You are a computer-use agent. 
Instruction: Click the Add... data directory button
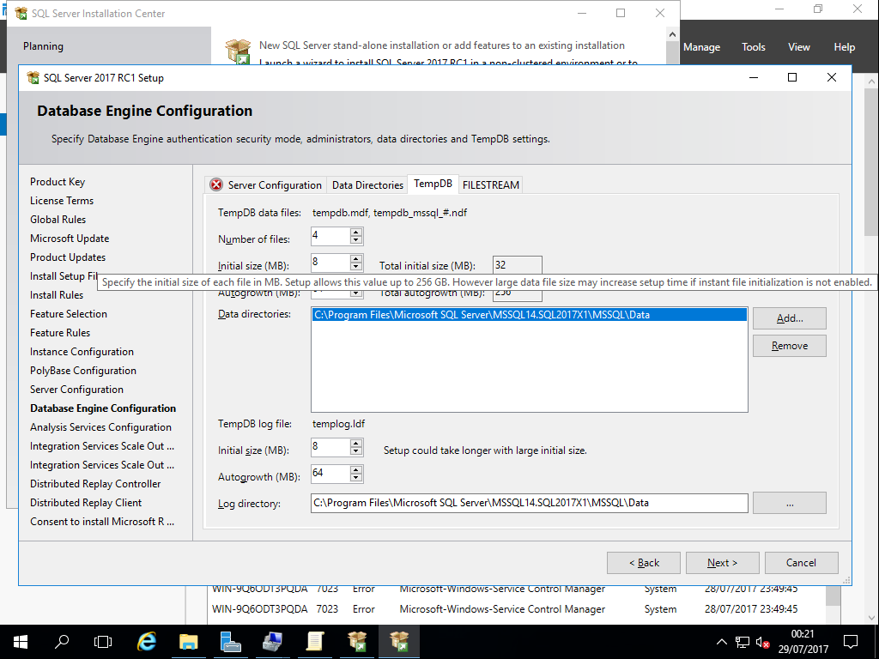click(x=789, y=318)
